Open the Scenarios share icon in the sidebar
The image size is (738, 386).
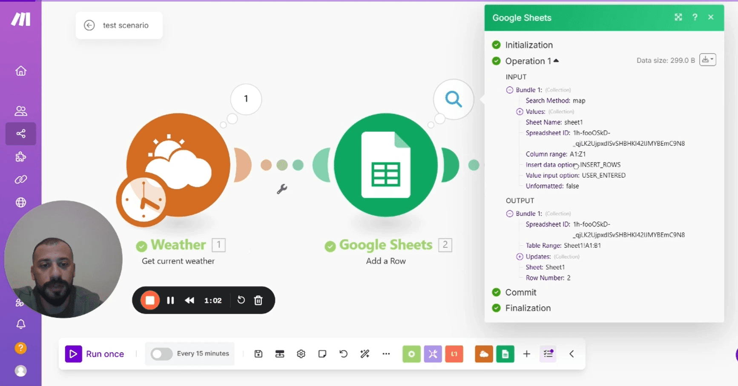21,134
